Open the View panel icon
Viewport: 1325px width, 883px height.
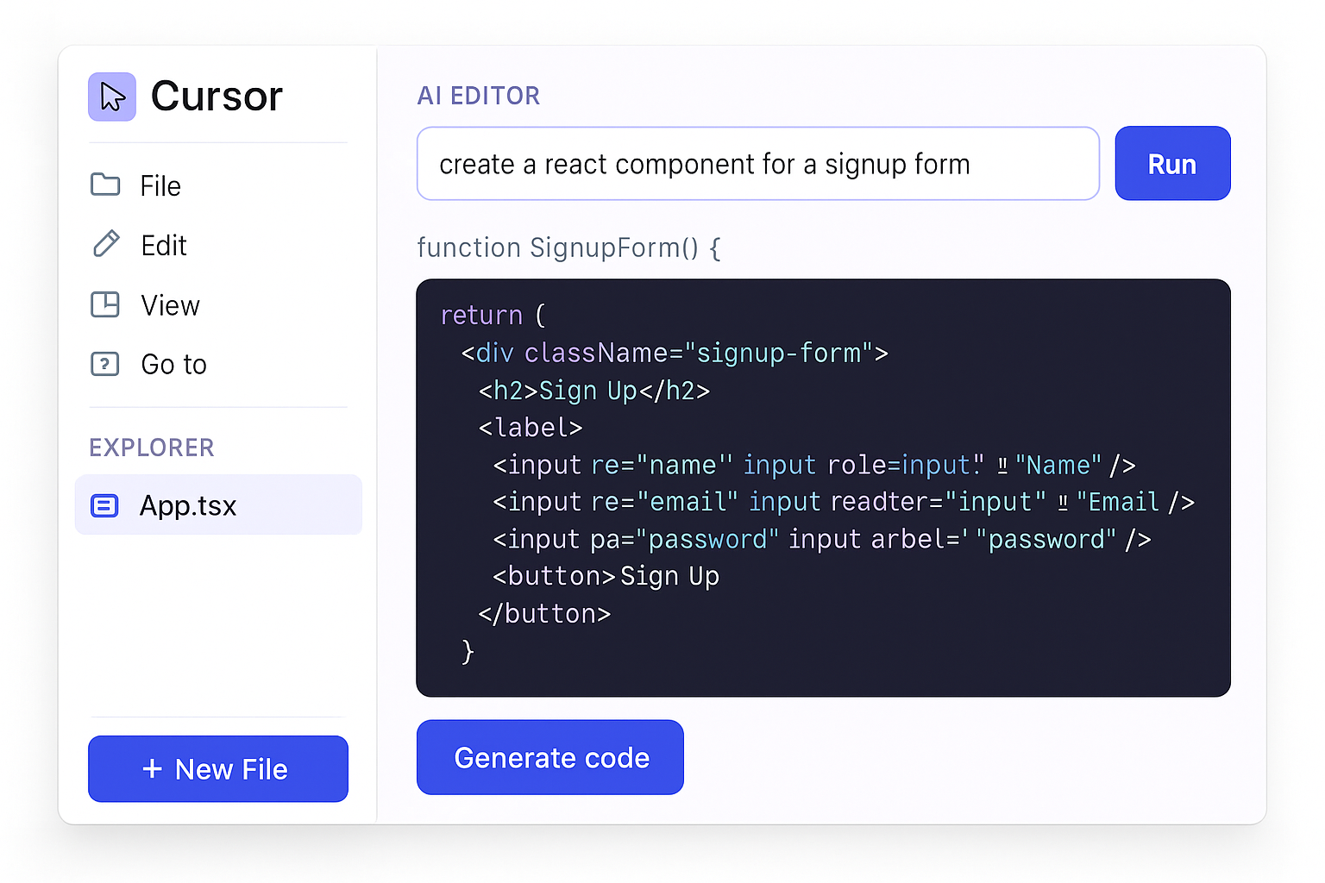click(104, 304)
